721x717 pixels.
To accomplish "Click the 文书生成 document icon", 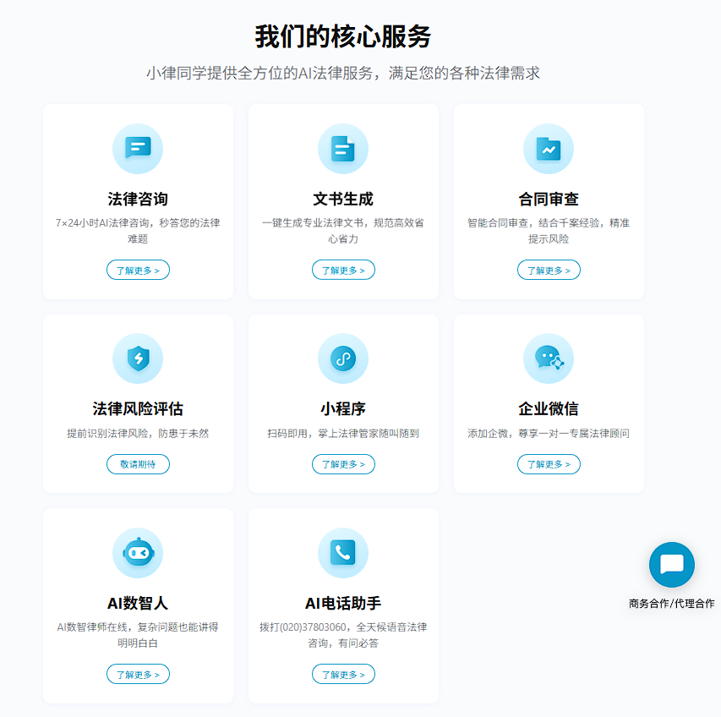I will pyautogui.click(x=343, y=148).
